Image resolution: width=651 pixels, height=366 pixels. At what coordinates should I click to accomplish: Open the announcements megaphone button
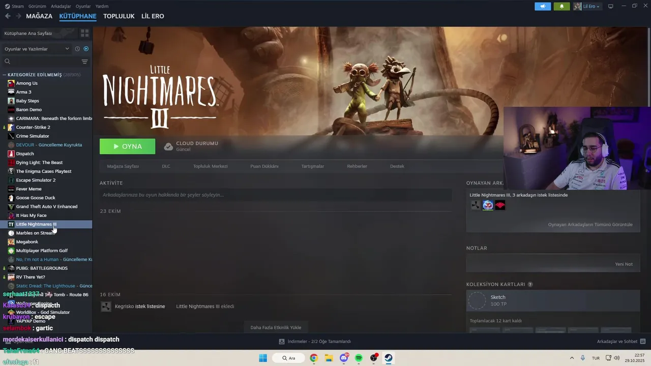[x=543, y=6]
